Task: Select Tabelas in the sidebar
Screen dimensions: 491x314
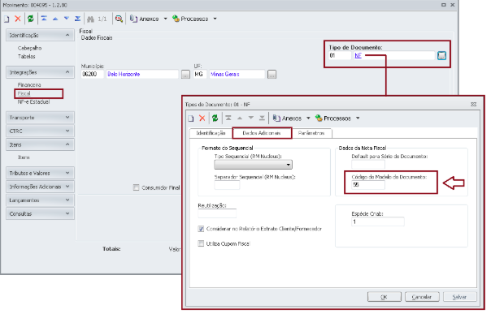Action: point(26,57)
